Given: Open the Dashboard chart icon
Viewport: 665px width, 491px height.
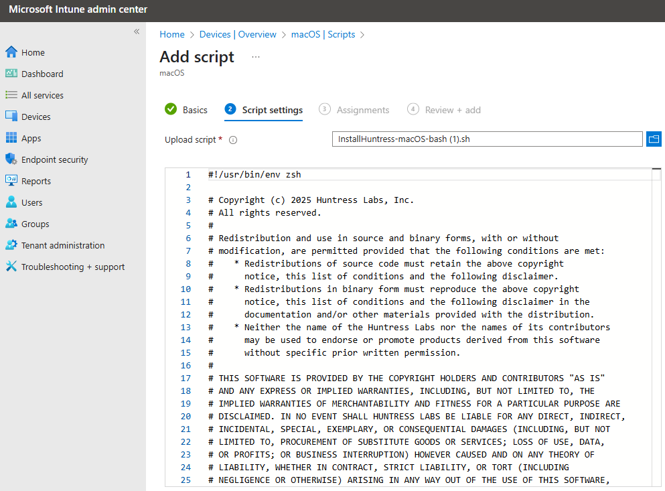Looking at the screenshot, I should pos(11,74).
